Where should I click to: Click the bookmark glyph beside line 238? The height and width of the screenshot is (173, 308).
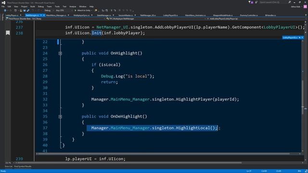point(8,33)
